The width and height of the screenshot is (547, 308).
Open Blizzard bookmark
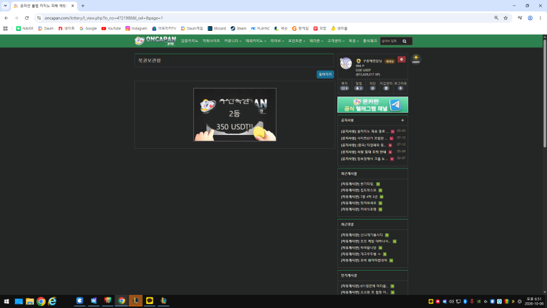[217, 28]
